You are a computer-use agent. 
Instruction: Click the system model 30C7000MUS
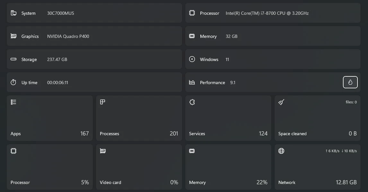coord(61,13)
